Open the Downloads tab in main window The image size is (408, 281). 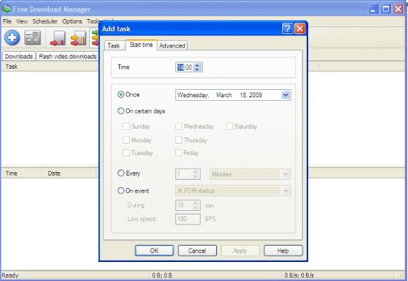click(x=19, y=56)
